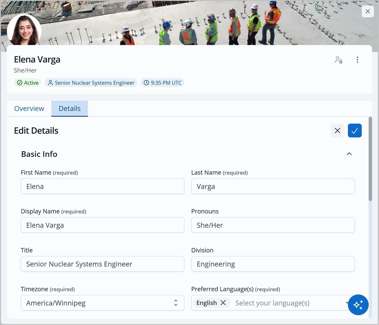Edit the First Name field
The height and width of the screenshot is (325, 379).
[103, 186]
